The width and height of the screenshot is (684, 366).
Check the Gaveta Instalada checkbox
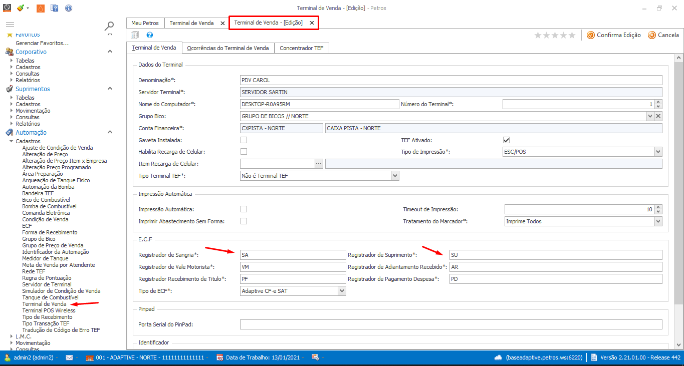pos(244,140)
